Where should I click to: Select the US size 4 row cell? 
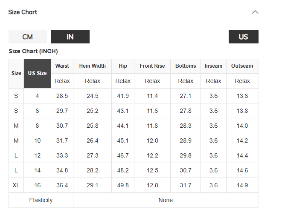click(x=37, y=96)
